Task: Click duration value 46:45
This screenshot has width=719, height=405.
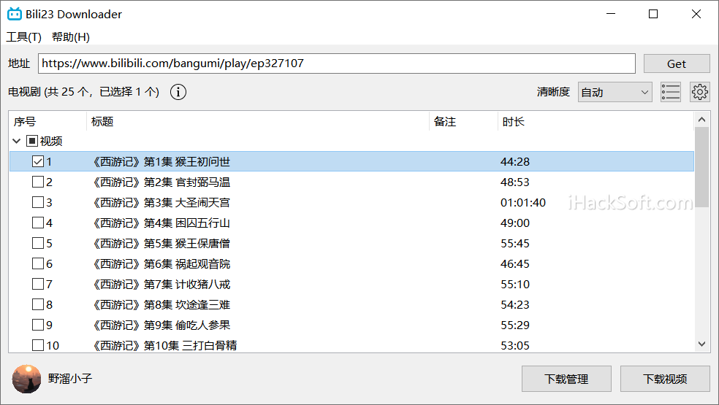Action: coord(515,264)
